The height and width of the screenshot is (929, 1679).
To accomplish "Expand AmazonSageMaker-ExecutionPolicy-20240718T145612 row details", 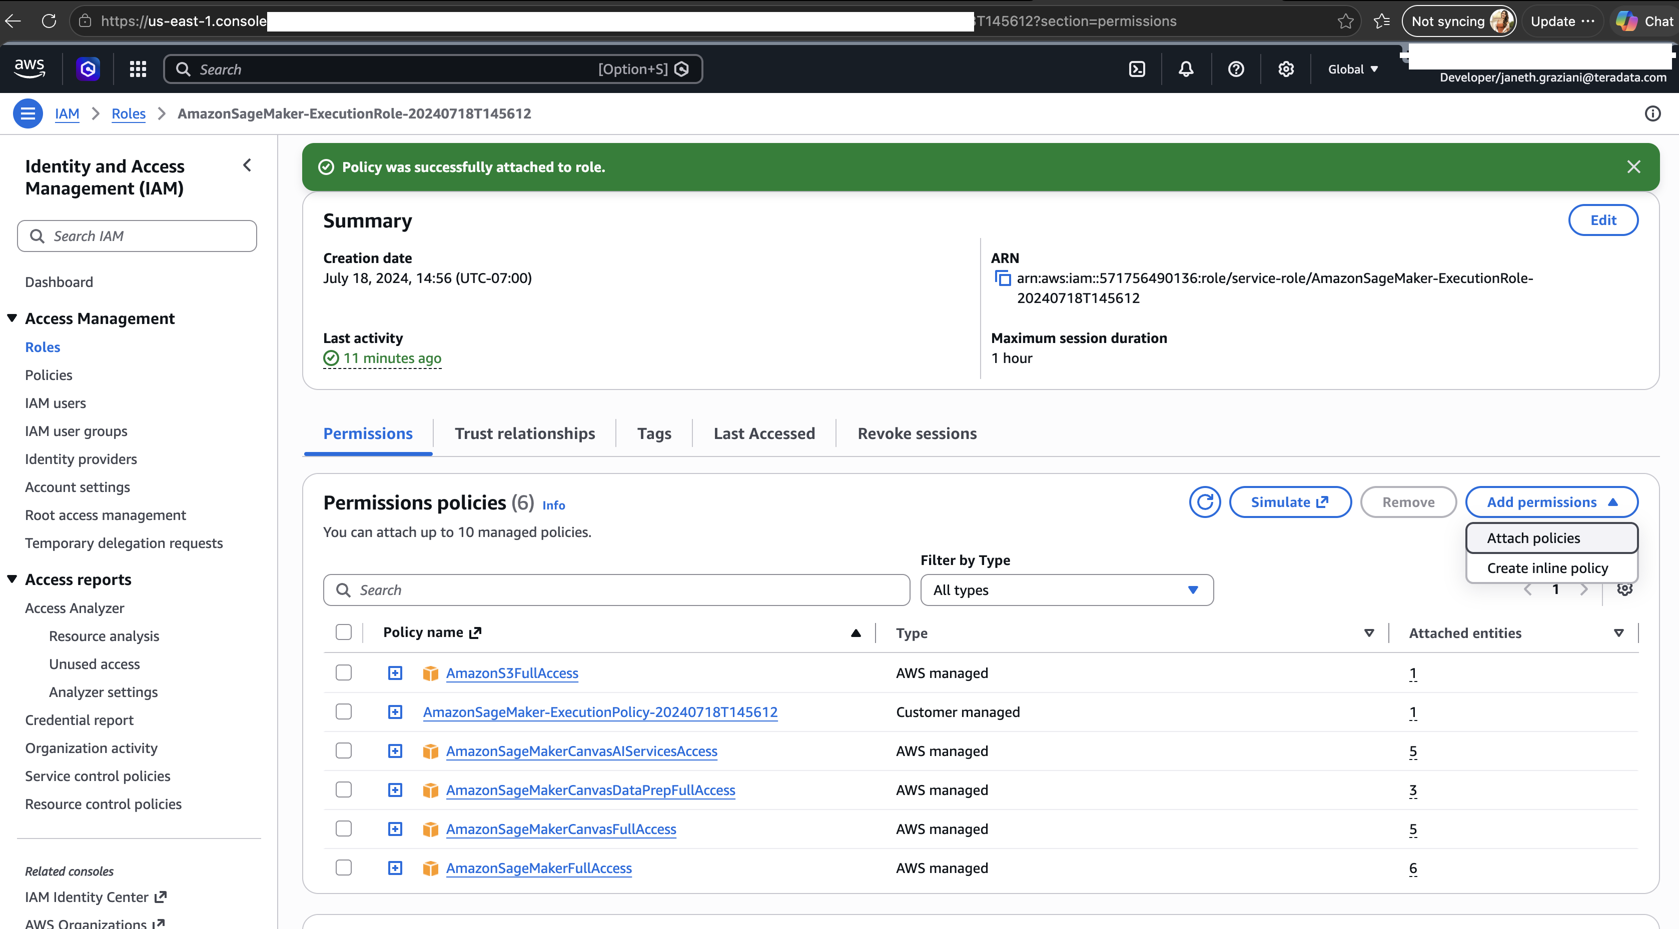I will coord(395,712).
